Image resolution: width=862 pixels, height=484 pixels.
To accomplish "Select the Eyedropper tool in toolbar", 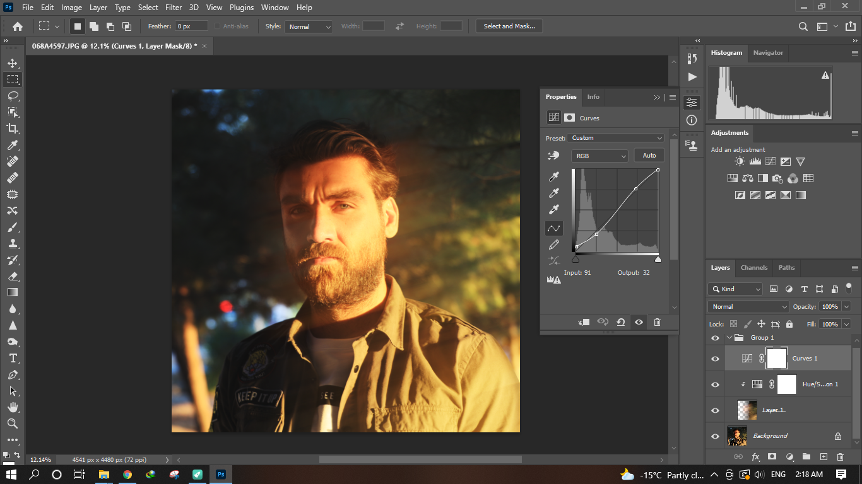I will tap(13, 145).
